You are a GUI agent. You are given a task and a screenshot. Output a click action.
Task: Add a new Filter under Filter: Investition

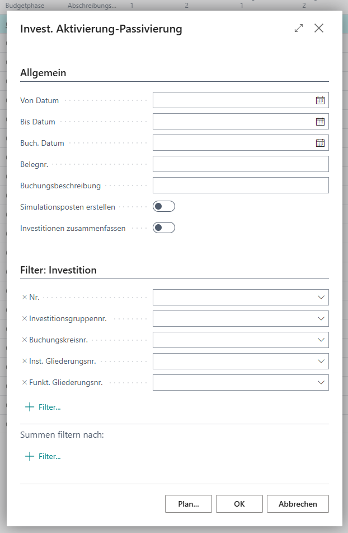click(x=43, y=407)
